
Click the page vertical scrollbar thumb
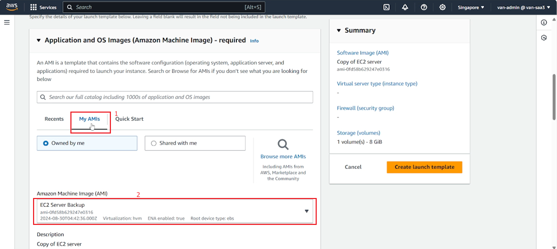point(554,97)
